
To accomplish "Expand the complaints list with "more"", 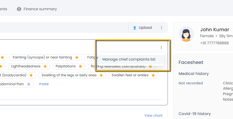I will coord(44,84).
